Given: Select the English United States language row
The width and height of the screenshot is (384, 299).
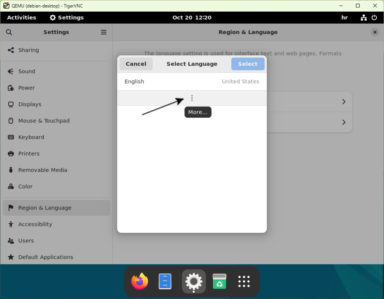Looking at the screenshot, I should [x=192, y=81].
